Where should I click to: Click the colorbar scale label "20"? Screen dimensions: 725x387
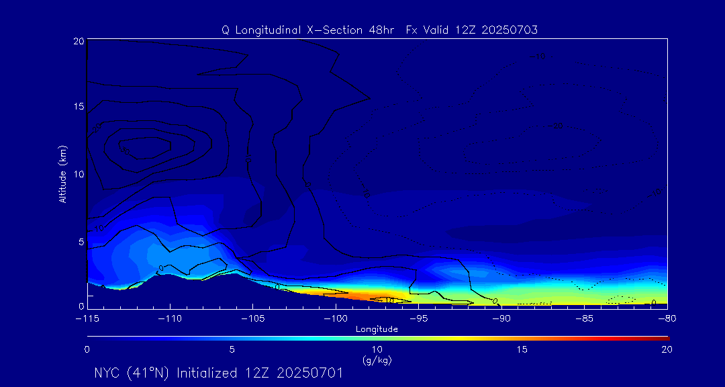click(667, 349)
